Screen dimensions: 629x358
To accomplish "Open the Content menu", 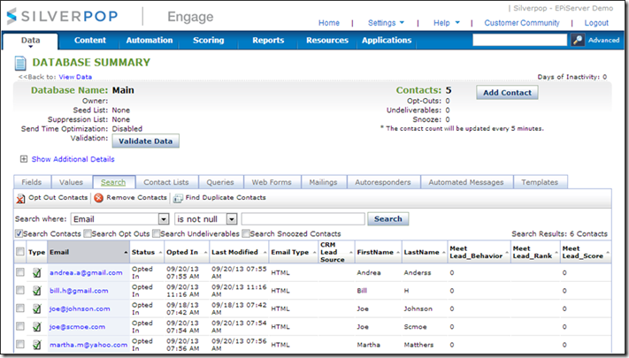I will (x=90, y=40).
